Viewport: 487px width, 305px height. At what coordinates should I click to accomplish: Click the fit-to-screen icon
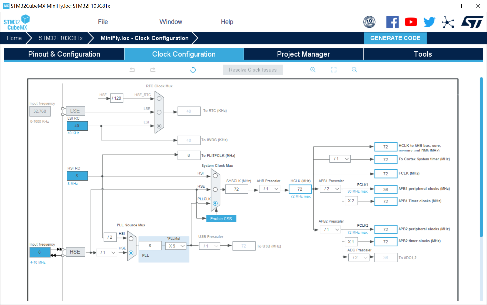coord(333,70)
